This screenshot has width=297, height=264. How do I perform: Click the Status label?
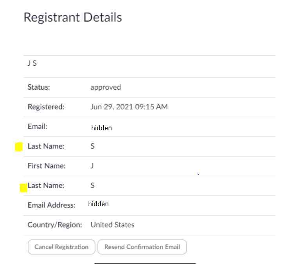39,87
